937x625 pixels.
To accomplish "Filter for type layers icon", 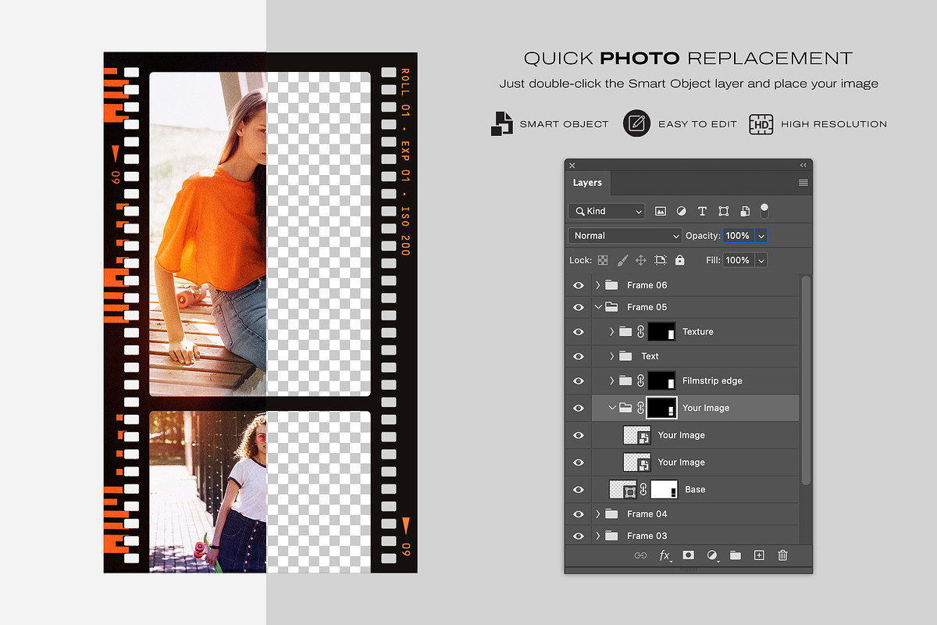I will click(702, 211).
